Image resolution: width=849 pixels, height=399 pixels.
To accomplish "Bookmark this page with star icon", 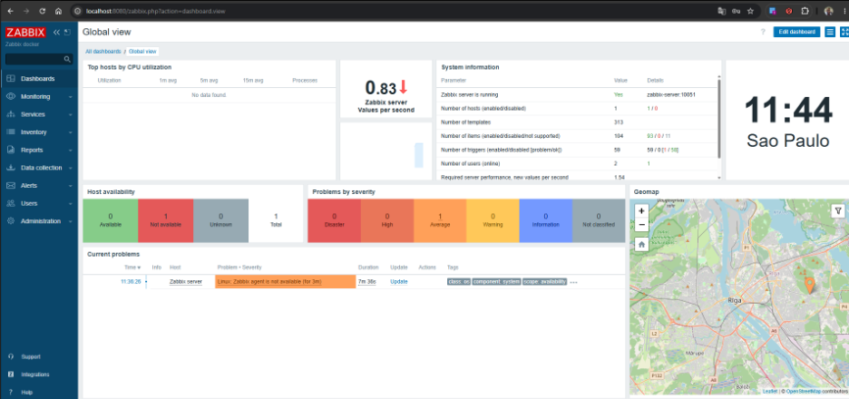I will point(750,11).
